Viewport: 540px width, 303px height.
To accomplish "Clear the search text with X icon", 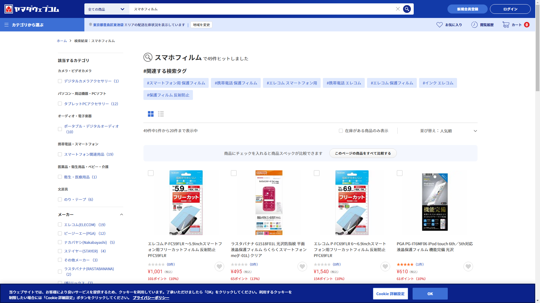I will click(x=398, y=9).
